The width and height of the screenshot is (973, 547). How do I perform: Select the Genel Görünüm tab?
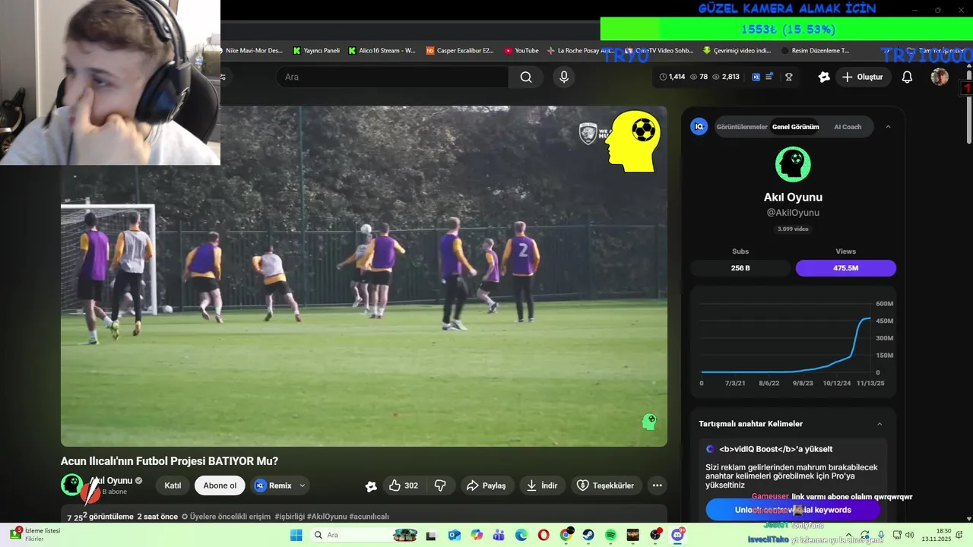795,127
